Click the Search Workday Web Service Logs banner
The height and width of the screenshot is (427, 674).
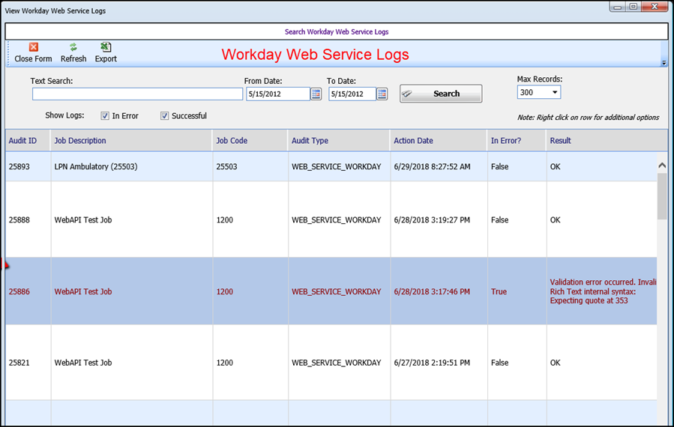(x=337, y=31)
